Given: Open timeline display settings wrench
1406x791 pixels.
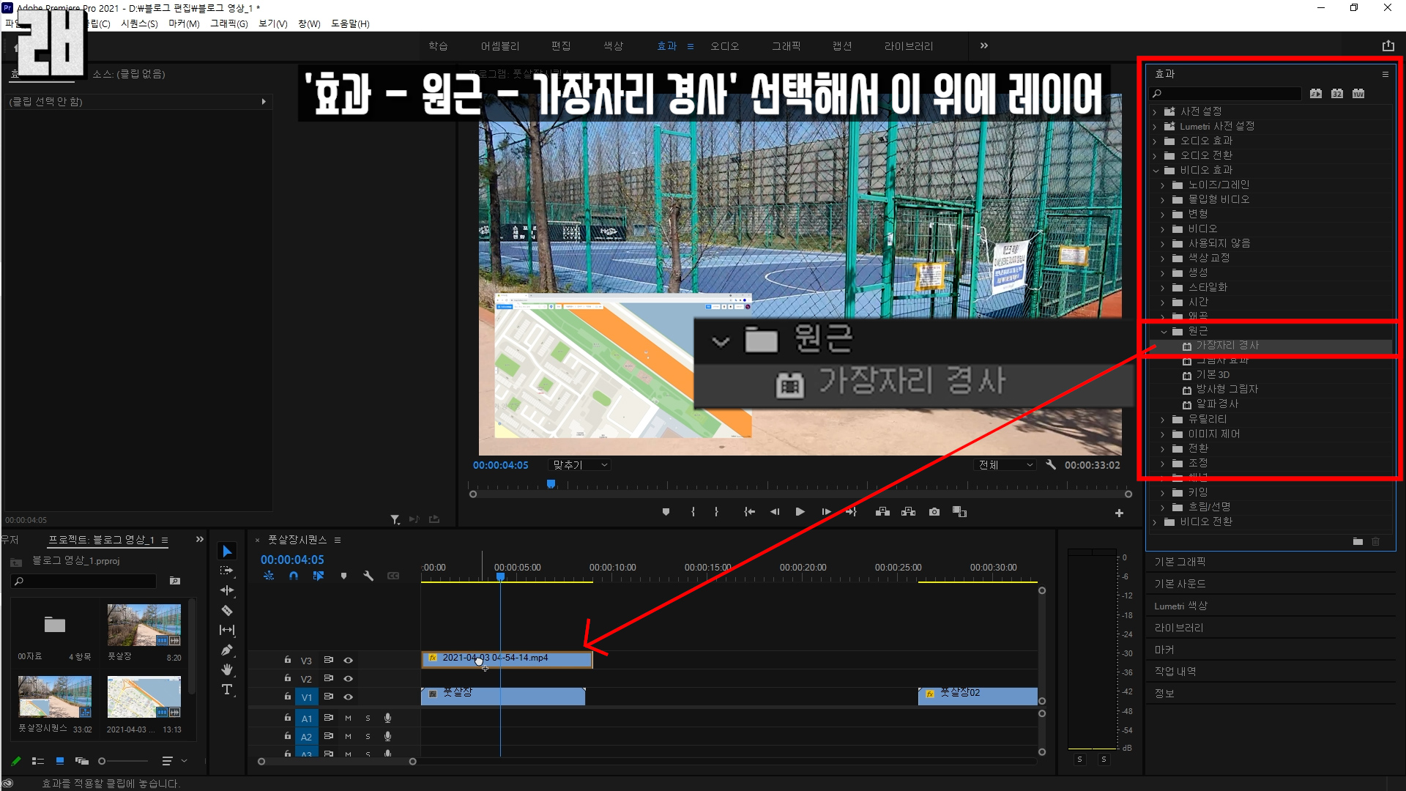Looking at the screenshot, I should (x=368, y=576).
